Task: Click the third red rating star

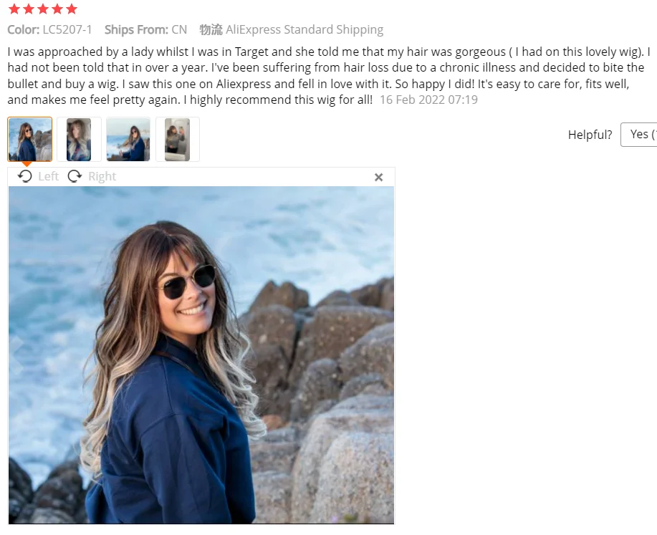Action: pyautogui.click(x=43, y=9)
